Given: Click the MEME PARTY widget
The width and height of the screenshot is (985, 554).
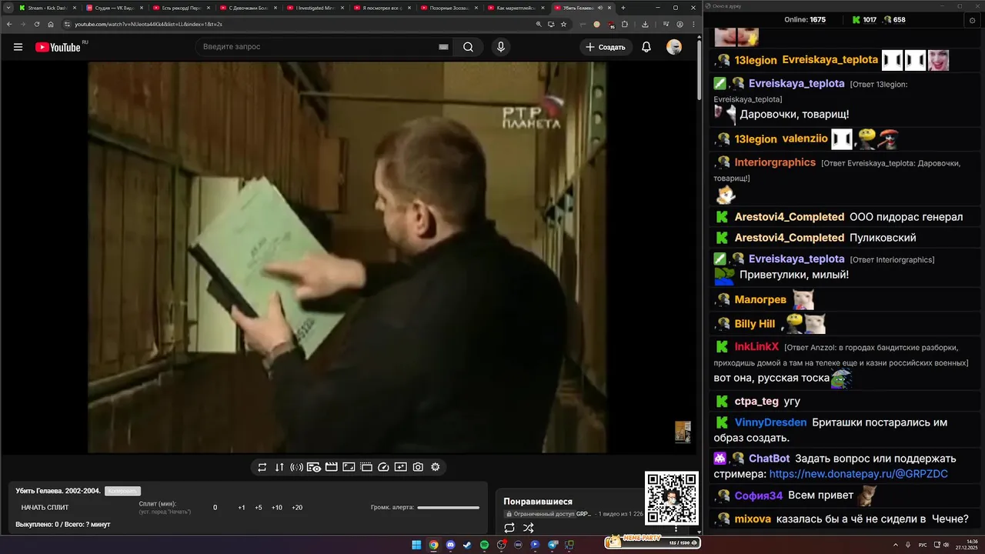Looking at the screenshot, I should [x=653, y=542].
